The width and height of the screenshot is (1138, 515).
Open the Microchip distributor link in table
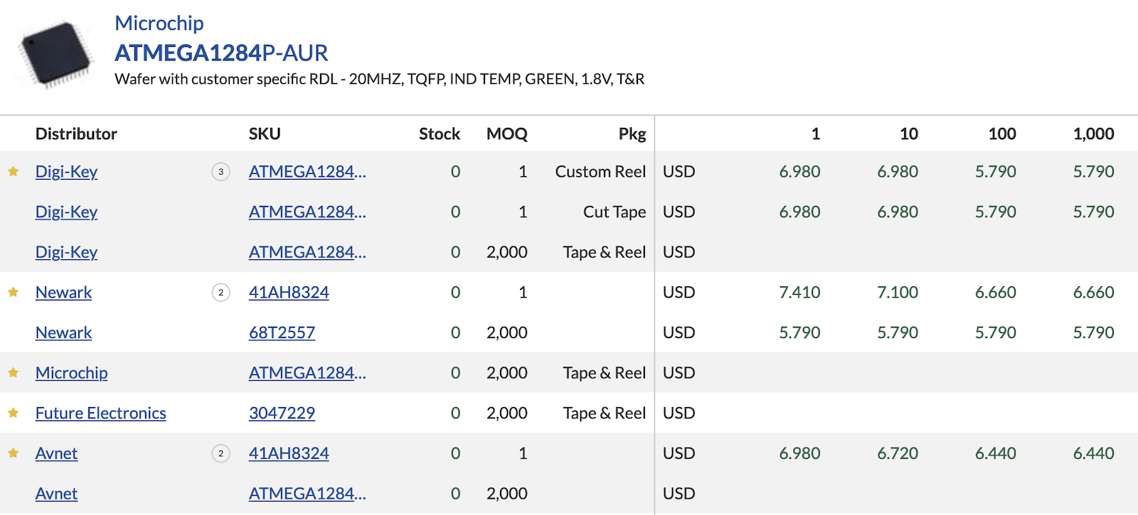[71, 373]
